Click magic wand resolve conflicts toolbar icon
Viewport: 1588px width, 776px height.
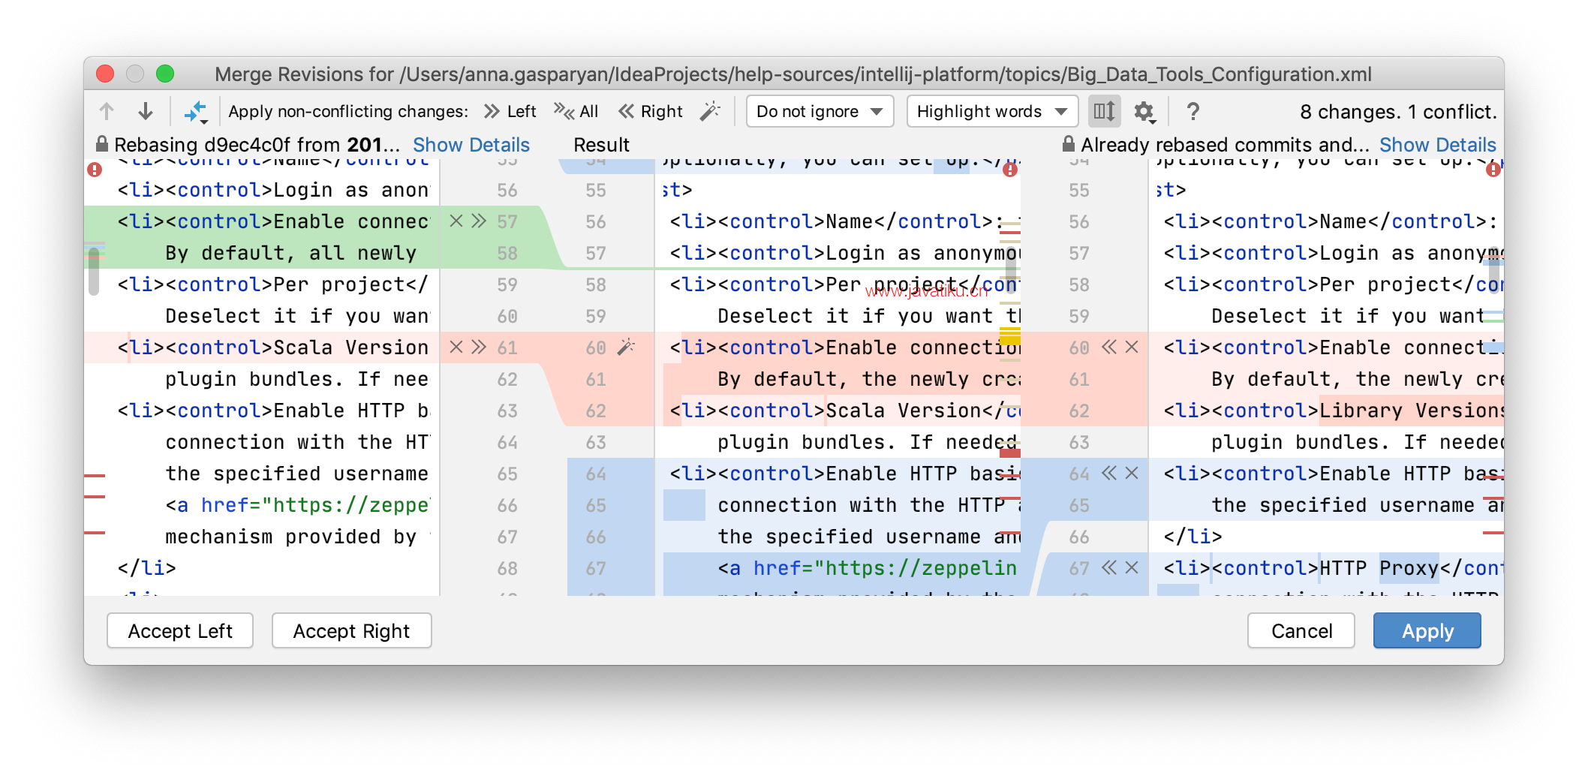point(709,112)
